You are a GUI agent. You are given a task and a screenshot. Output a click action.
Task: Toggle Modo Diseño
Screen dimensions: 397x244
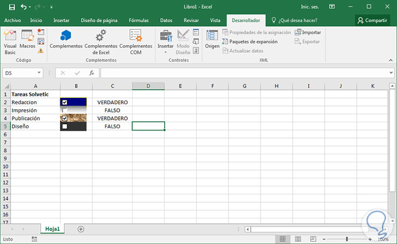pos(183,42)
